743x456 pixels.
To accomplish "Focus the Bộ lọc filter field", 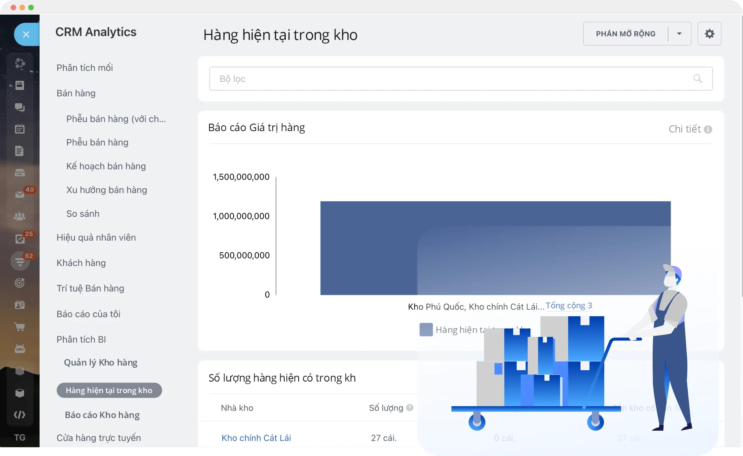I will coord(461,79).
